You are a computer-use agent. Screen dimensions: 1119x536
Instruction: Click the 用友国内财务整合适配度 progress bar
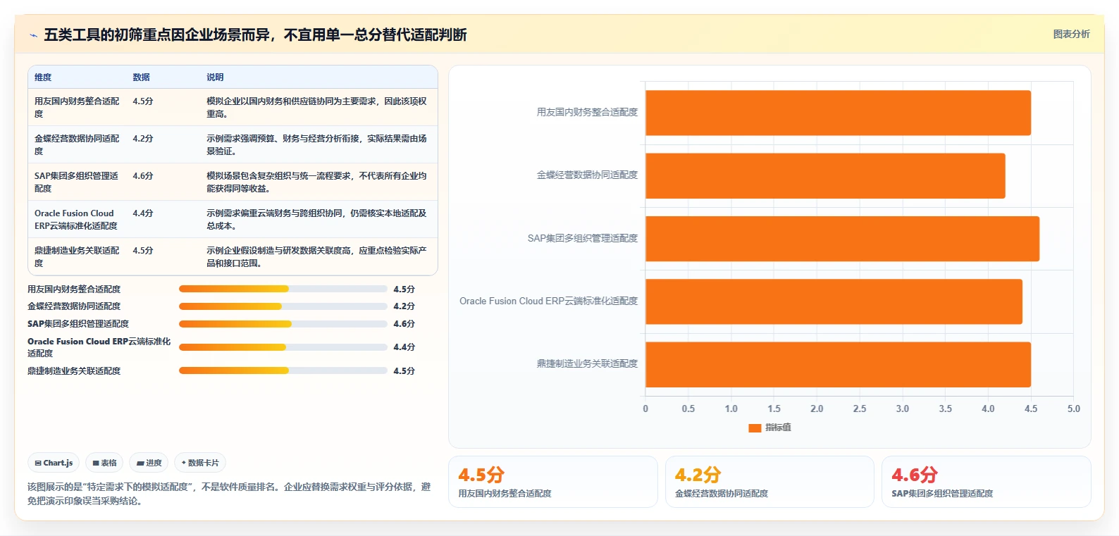click(x=283, y=289)
